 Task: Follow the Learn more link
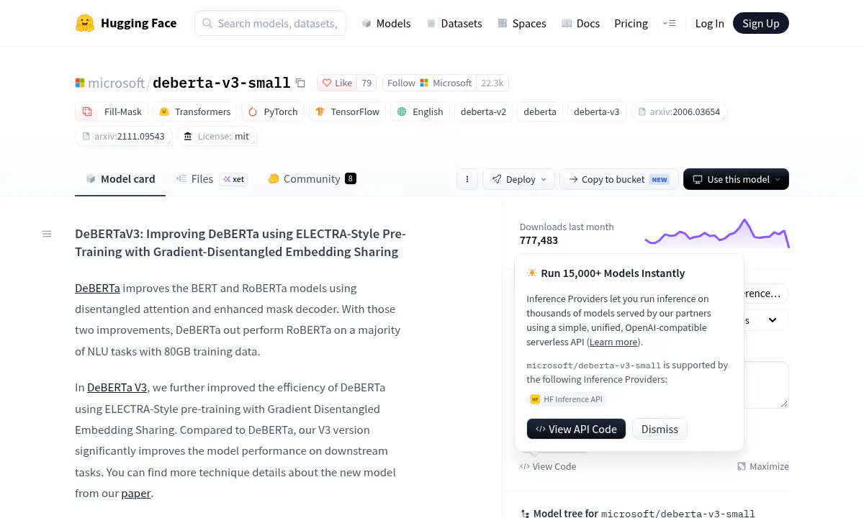click(613, 342)
